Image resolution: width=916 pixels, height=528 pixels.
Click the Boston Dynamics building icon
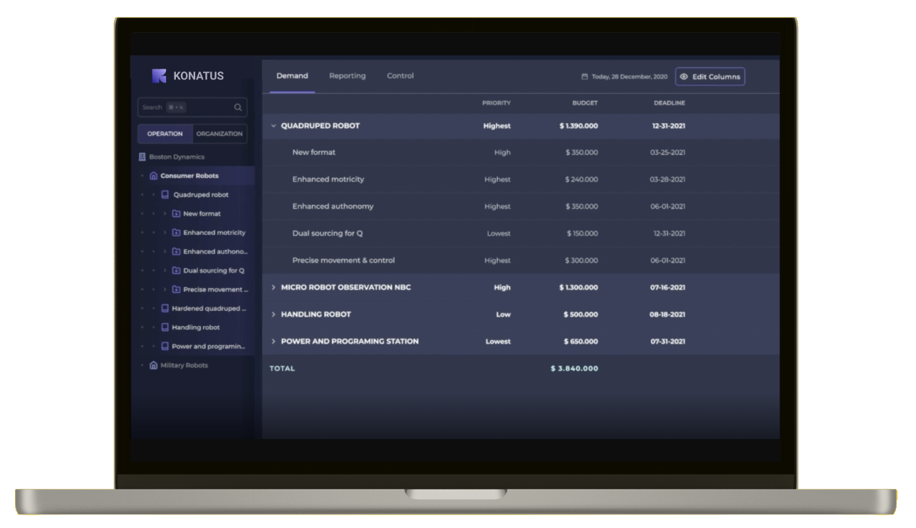pyautogui.click(x=142, y=157)
